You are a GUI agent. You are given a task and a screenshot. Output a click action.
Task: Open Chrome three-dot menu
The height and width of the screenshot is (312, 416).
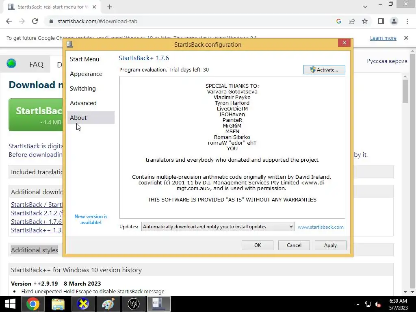(407, 21)
